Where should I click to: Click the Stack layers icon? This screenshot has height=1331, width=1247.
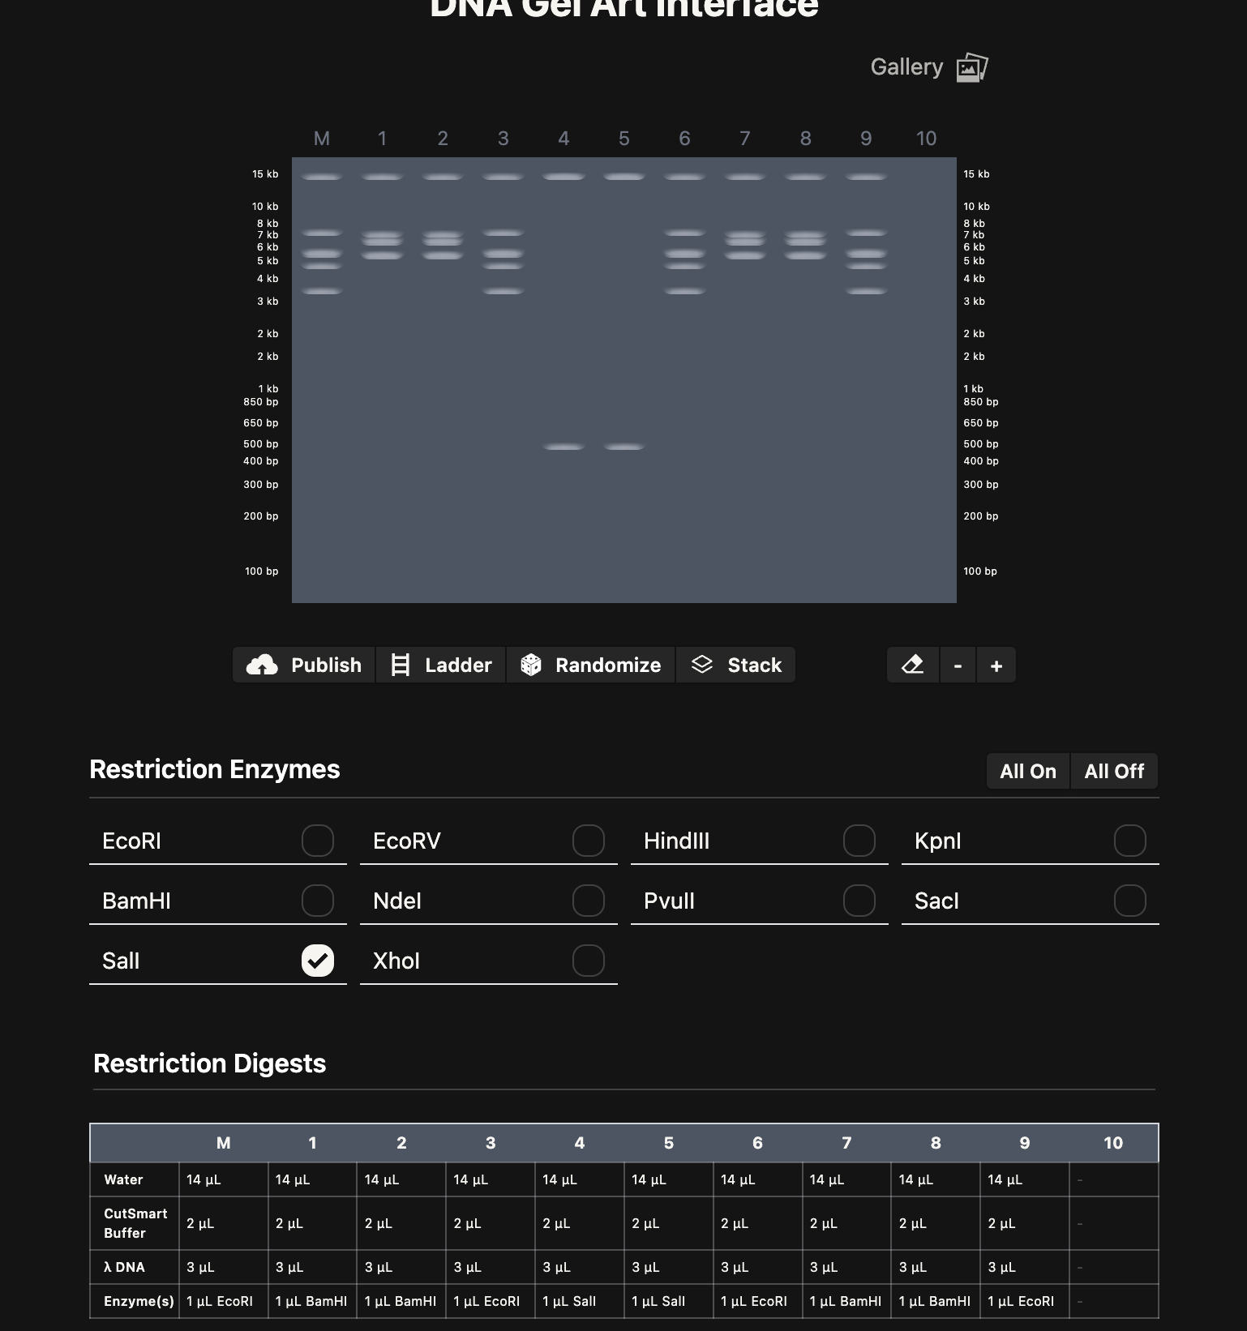coord(701,665)
